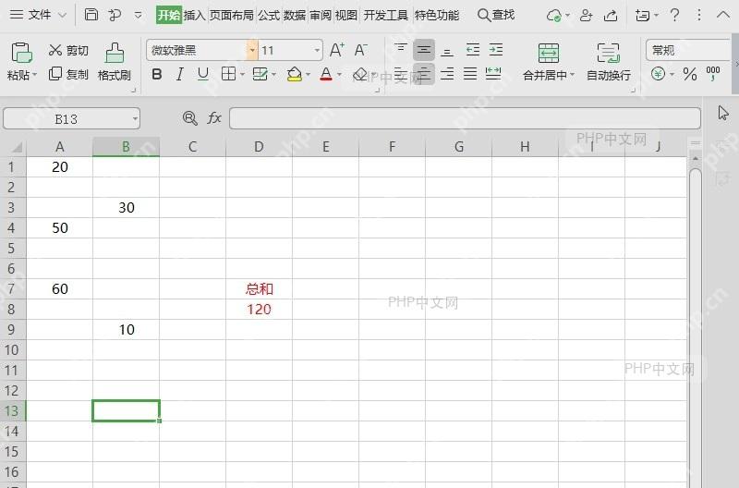Align text to the right
Image resolution: width=739 pixels, height=488 pixels.
[447, 74]
